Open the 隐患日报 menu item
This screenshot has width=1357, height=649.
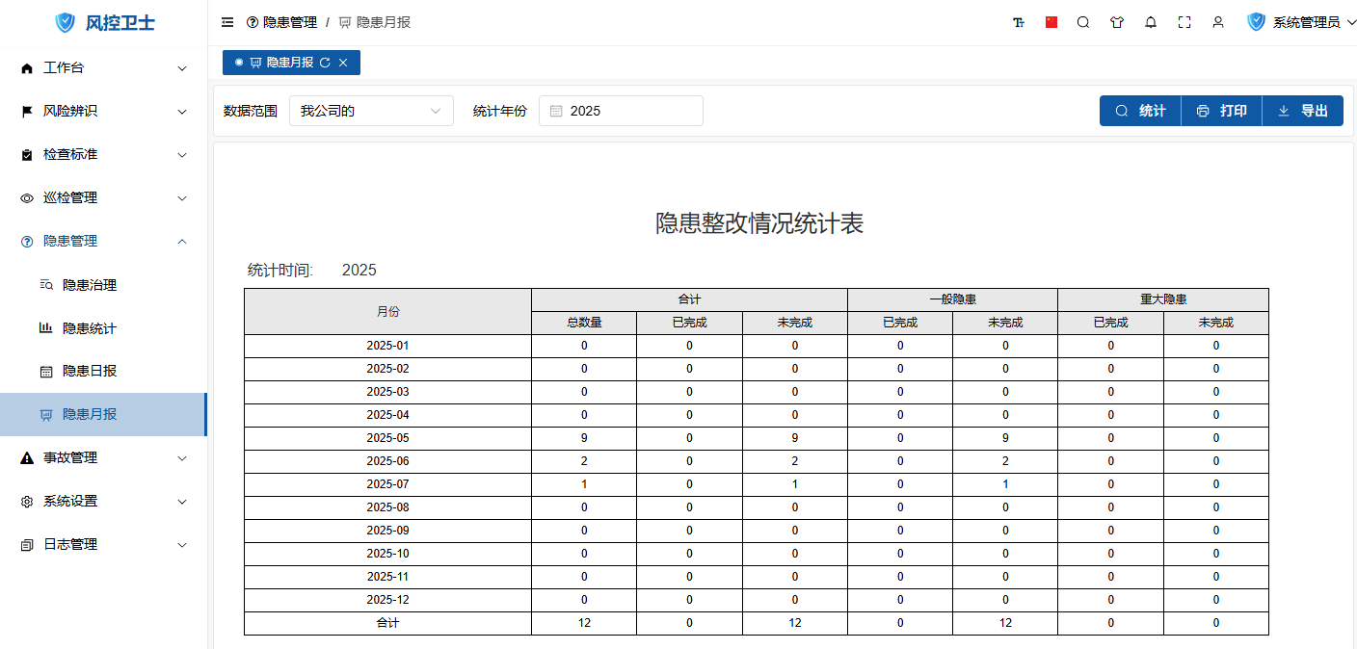(x=90, y=371)
